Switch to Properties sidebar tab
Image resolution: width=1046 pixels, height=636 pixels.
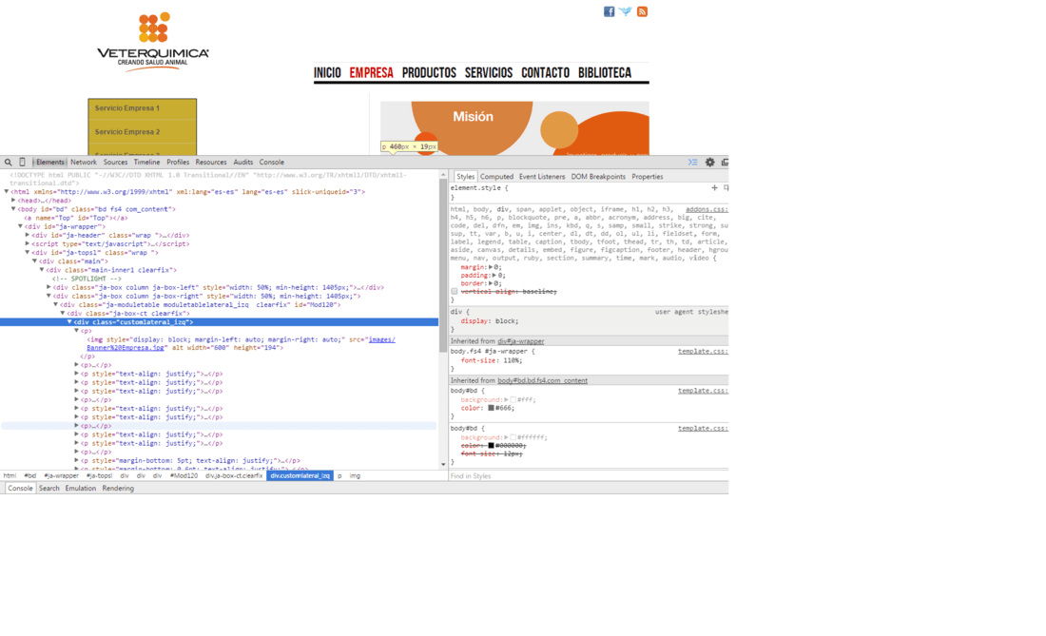click(x=648, y=177)
